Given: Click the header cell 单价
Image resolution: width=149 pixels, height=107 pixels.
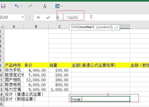Looking at the screenshot, I should click(x=36, y=65).
